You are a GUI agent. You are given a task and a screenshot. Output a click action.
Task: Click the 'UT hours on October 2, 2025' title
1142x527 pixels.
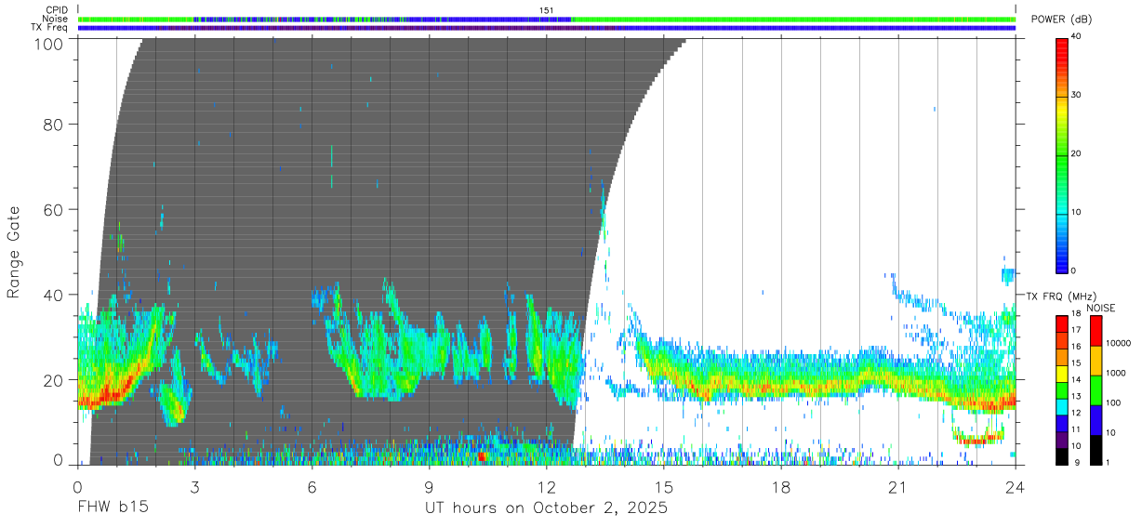[546, 508]
